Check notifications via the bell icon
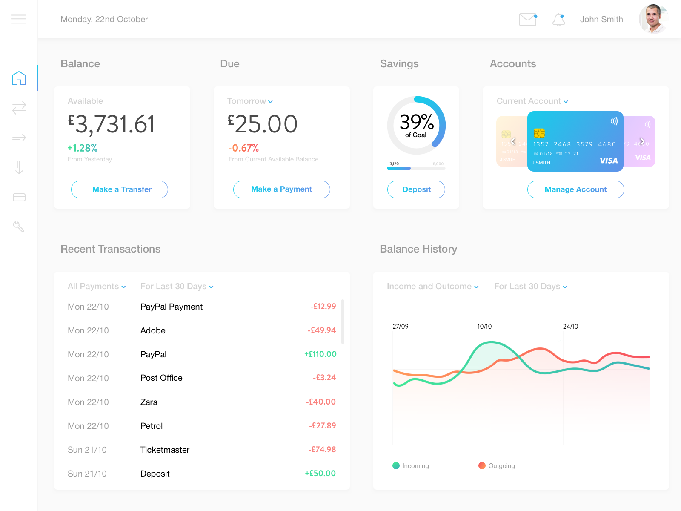Viewport: 681px width, 511px height. click(x=559, y=19)
